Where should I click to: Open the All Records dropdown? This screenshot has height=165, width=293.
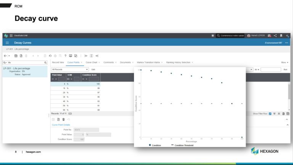pyautogui.click(x=70, y=69)
